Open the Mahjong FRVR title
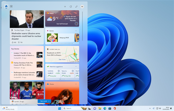The width and height of the screenshot is (174, 111). pyautogui.click(x=64, y=38)
